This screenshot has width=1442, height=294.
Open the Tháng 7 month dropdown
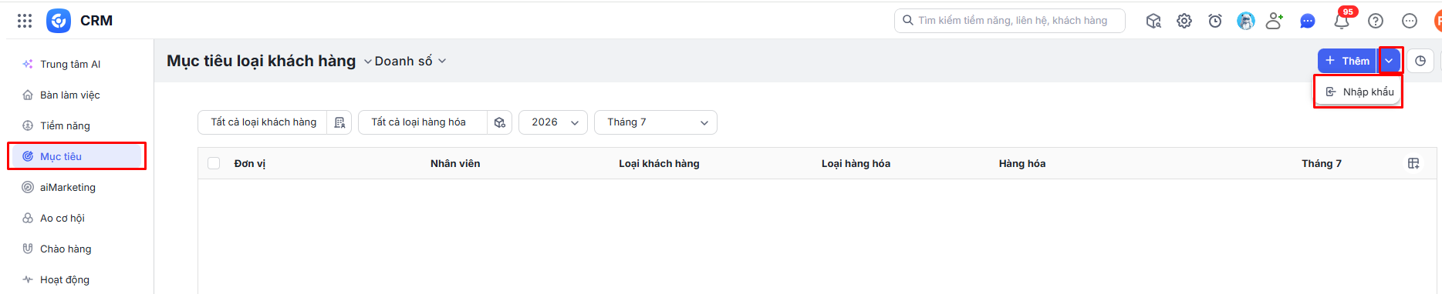(655, 122)
